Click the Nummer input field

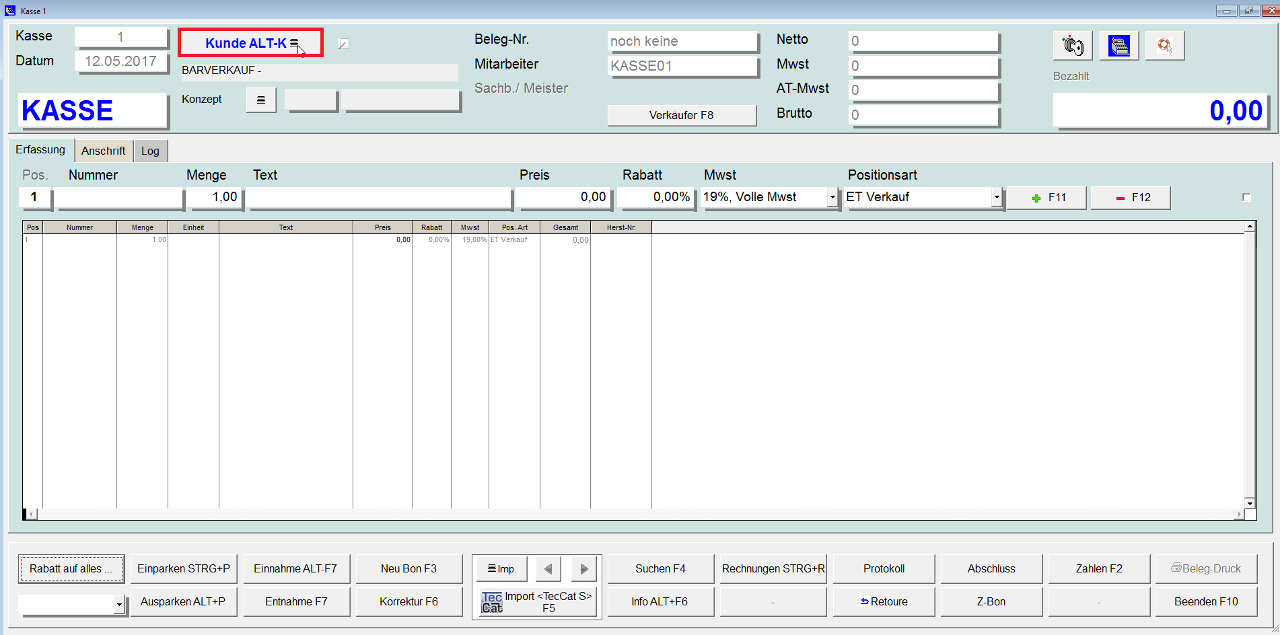click(119, 197)
